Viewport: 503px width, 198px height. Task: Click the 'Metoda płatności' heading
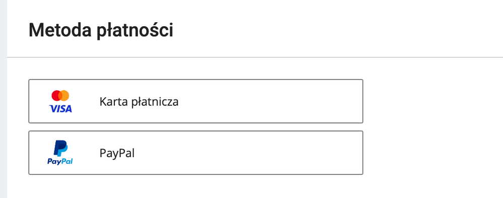101,31
